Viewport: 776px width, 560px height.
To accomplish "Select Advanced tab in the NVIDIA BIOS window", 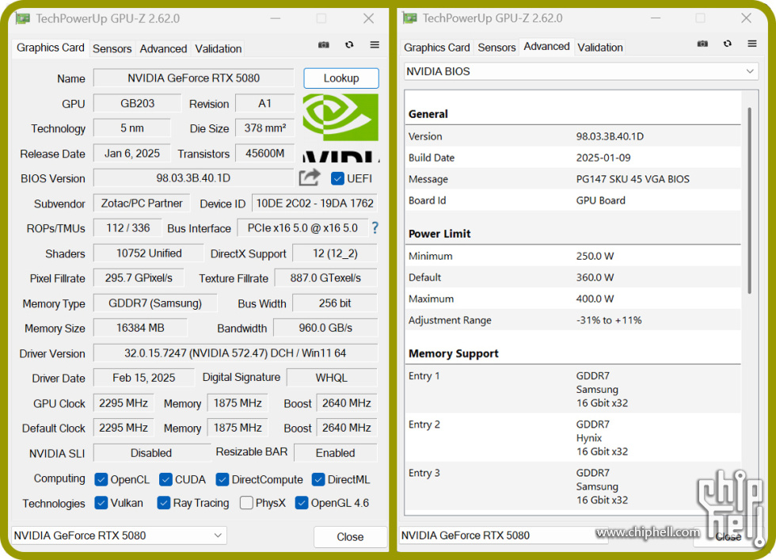I will [x=547, y=47].
